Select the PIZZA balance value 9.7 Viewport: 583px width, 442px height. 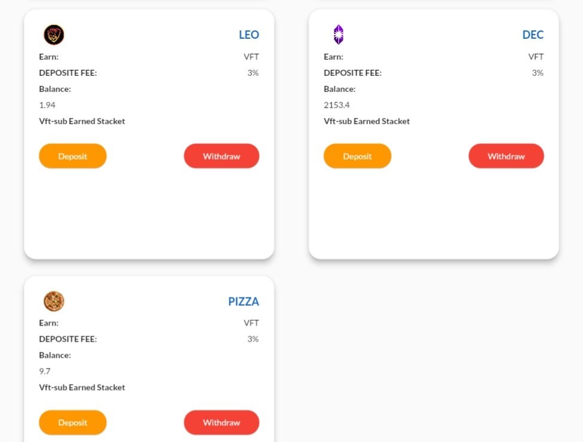tap(45, 372)
